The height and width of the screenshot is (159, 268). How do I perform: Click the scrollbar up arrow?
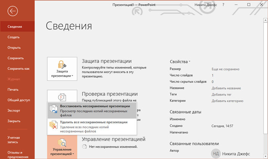coord(265,20)
